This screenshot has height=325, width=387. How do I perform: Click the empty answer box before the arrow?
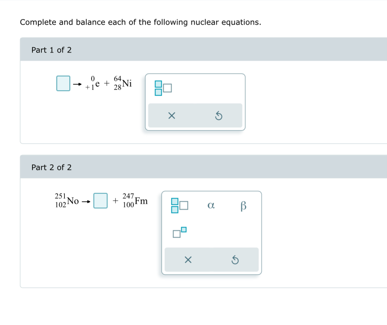pyautogui.click(x=63, y=83)
